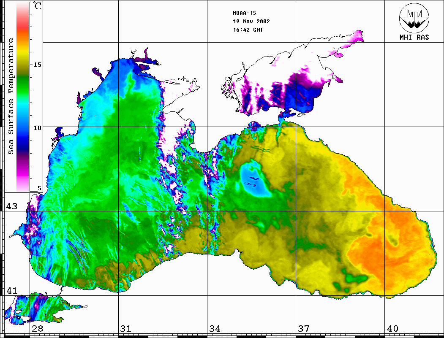Click the time '16:42 GMT'
This screenshot has width=444, height=338.
(248, 30)
